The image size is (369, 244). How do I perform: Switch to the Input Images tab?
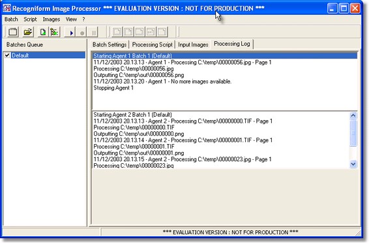tap(193, 44)
